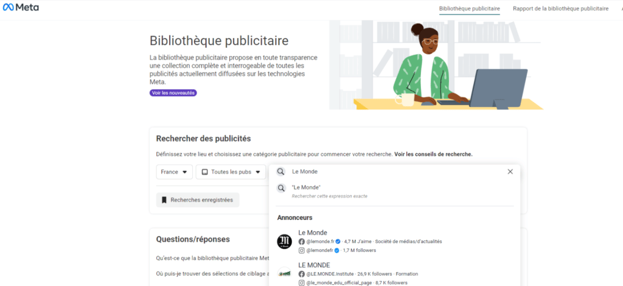Screen dimensions: 623x286
Task: Click the @LE.MONDE.Institute handle text
Action: click(x=329, y=274)
